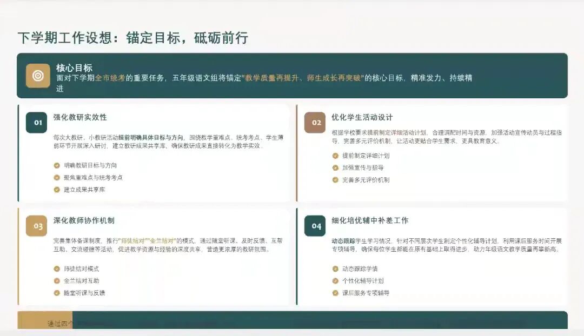Toggle the checkmark next to 完善多元评价机制
The width and height of the screenshot is (584, 336).
335,180
